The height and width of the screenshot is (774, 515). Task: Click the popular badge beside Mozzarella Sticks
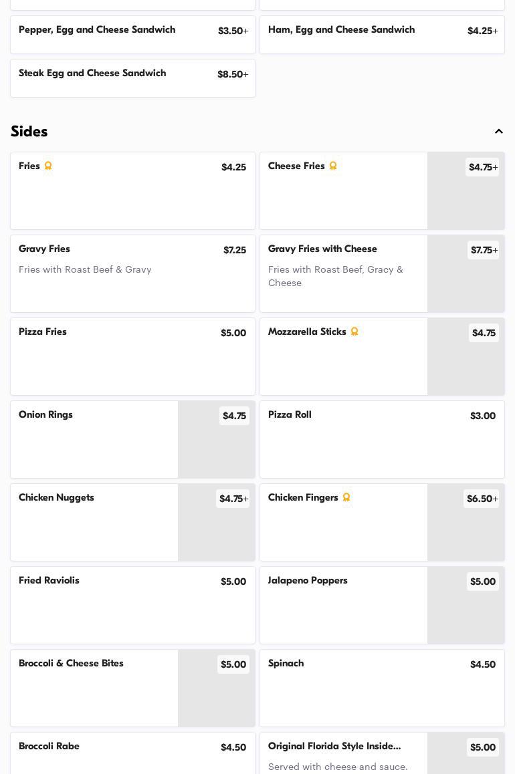354,332
